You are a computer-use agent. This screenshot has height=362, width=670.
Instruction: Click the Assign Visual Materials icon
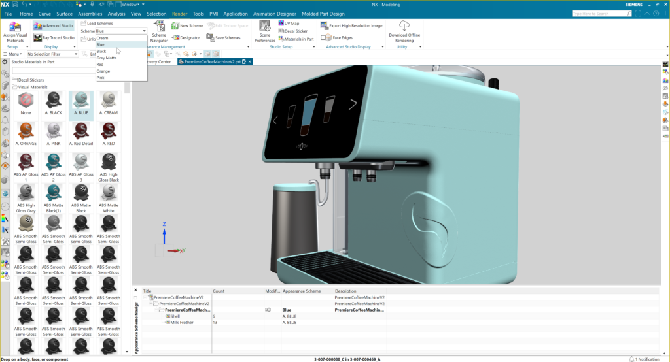[16, 27]
